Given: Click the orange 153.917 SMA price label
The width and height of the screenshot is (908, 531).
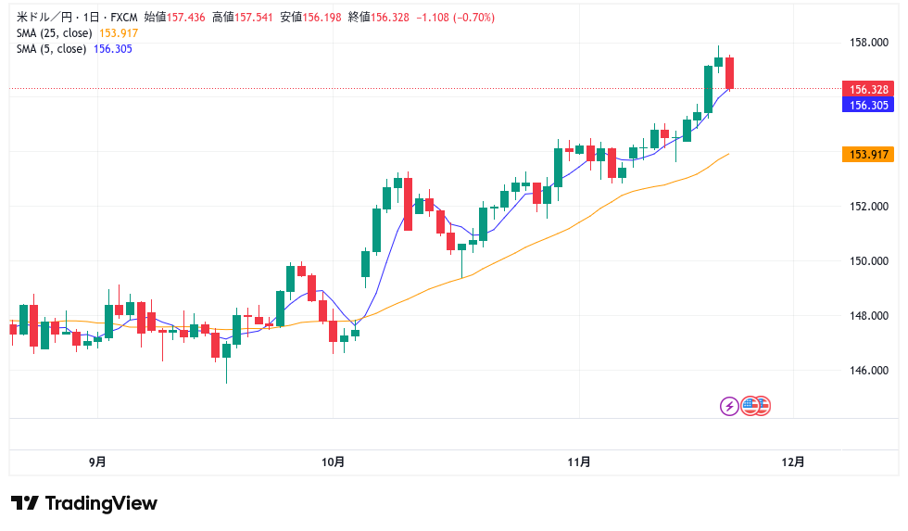Looking at the screenshot, I should 868,154.
